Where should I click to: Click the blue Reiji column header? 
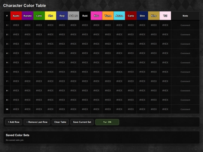coord(62,16)
